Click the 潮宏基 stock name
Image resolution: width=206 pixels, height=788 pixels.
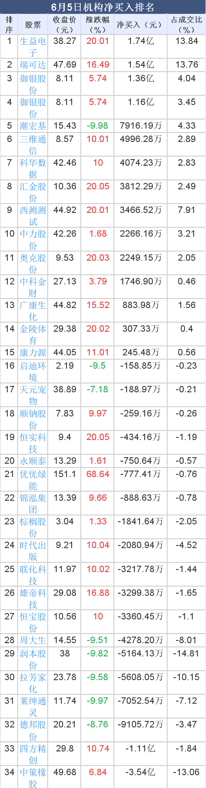33,126
